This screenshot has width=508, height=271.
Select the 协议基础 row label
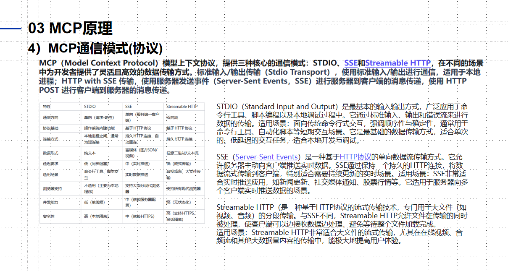tap(50, 128)
